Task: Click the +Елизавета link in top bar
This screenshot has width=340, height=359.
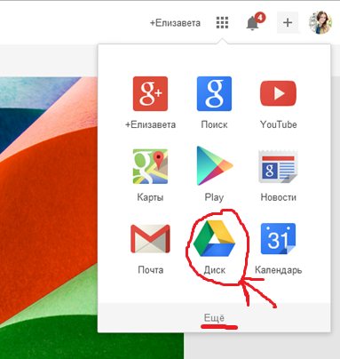Action: pyautogui.click(x=175, y=23)
